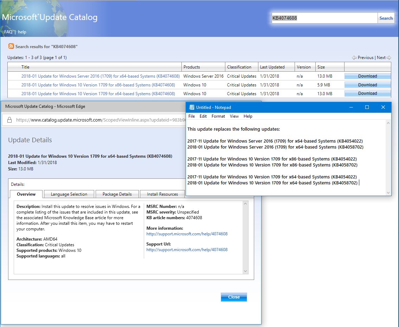The height and width of the screenshot is (327, 399).
Task: Click Details pane scroll down arrow
Action: pyautogui.click(x=245, y=271)
